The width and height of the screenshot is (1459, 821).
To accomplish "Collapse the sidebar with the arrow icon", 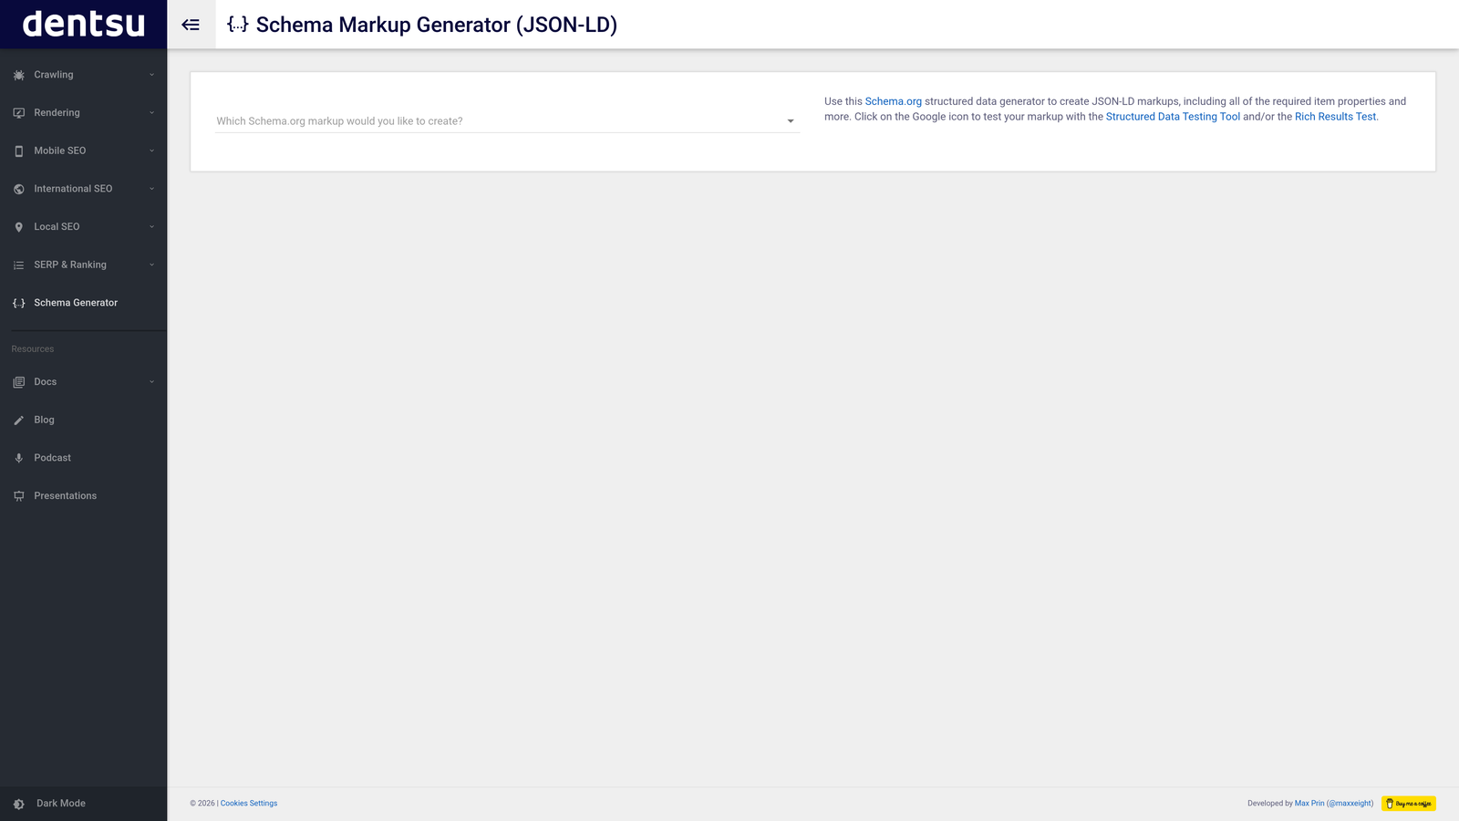I will tap(191, 25).
